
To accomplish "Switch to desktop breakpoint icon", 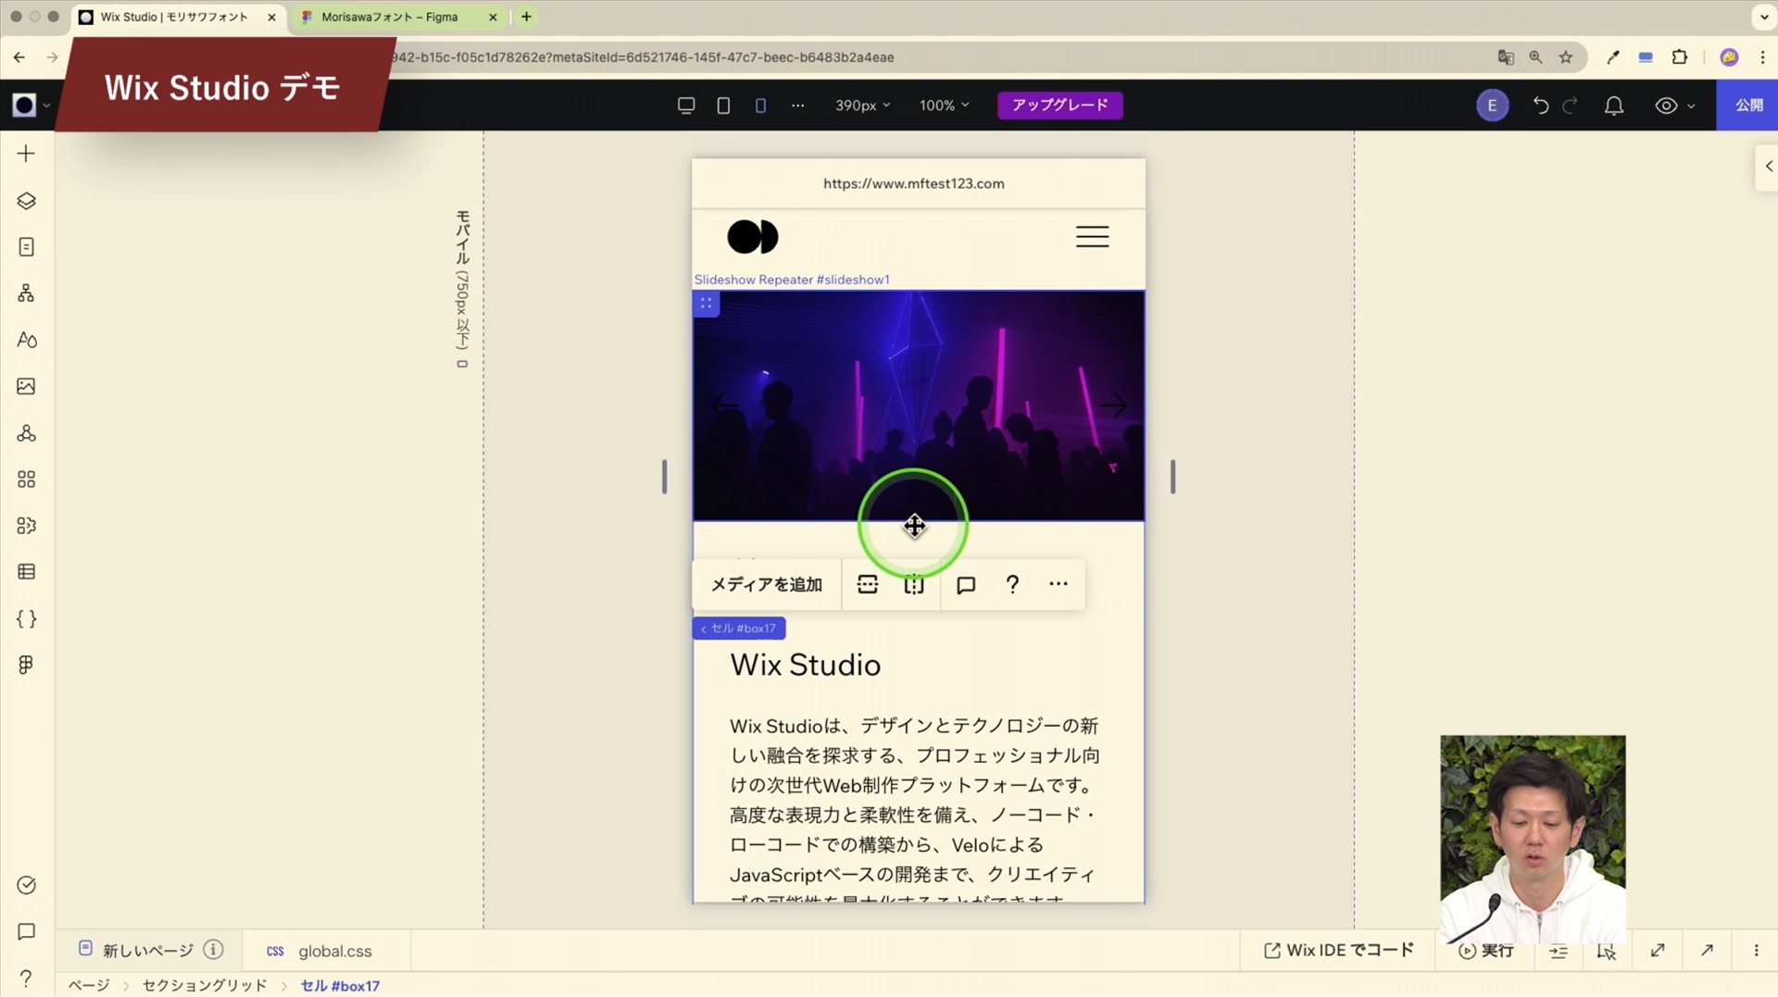I will pos(686,106).
